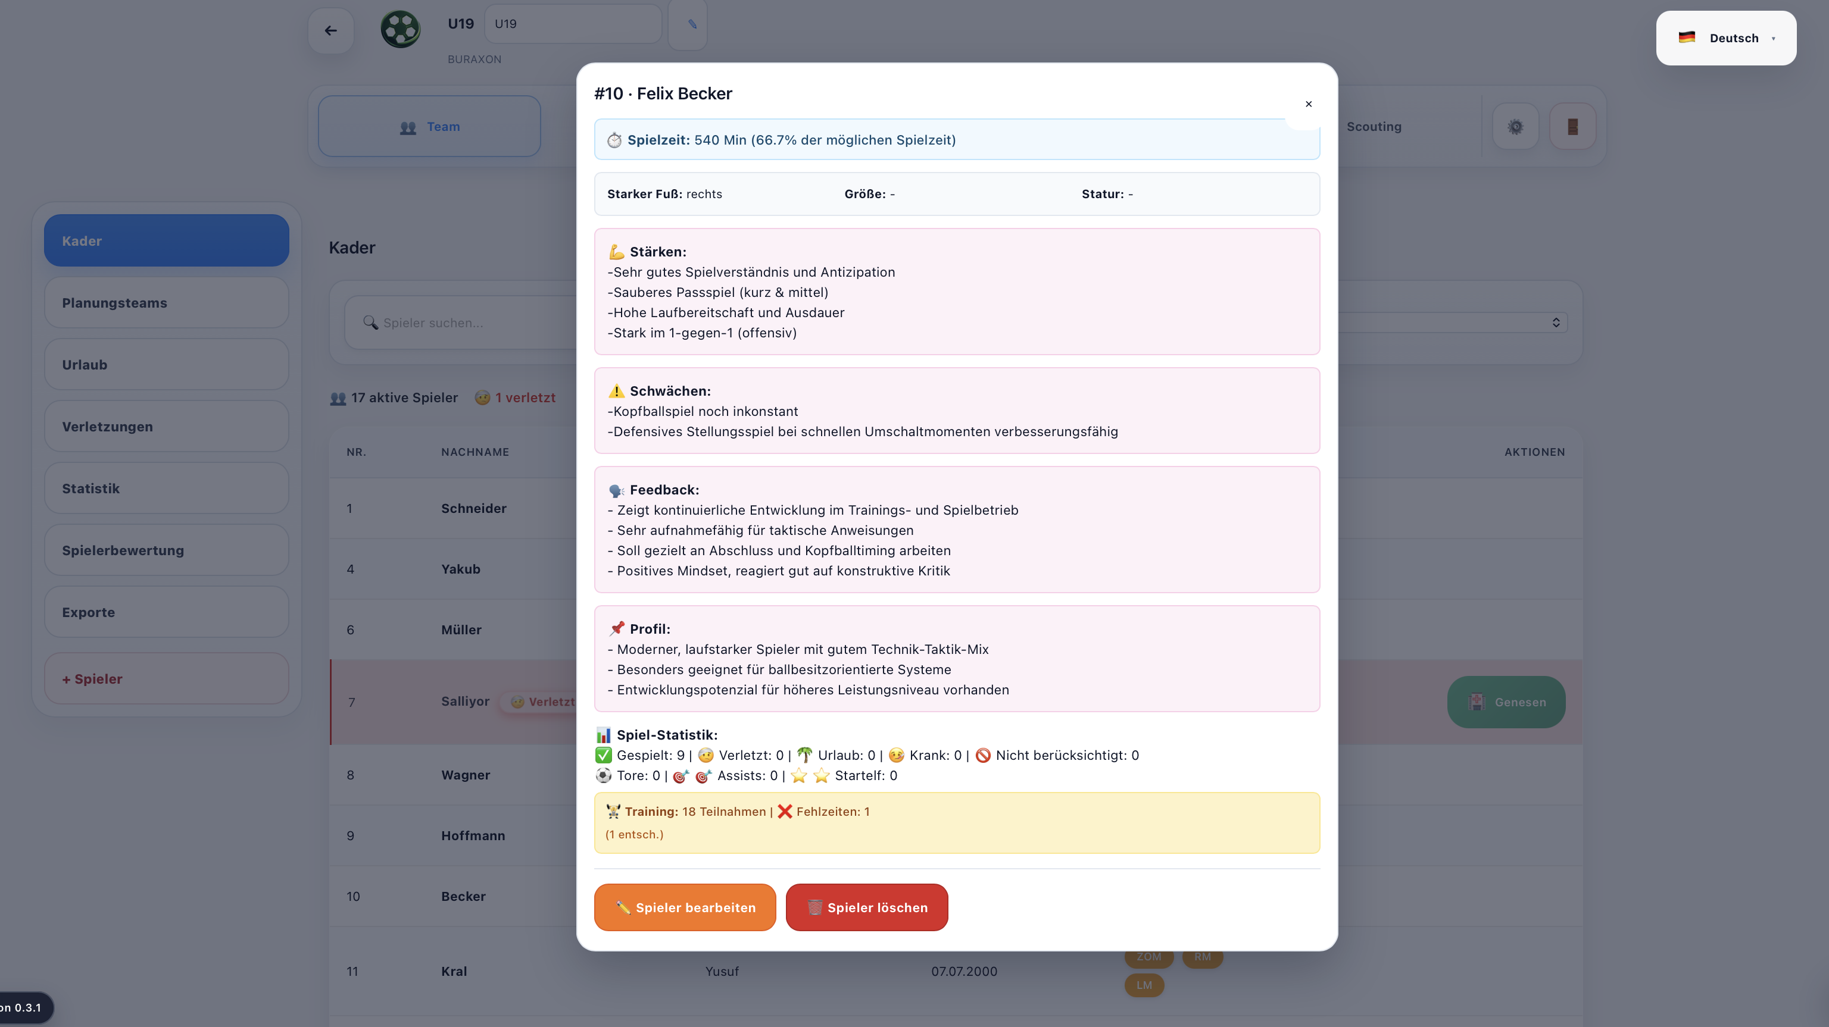Screen dimensions: 1829x1027
Task: Click the Starker Fuß: rechts text
Action: [x=664, y=195]
